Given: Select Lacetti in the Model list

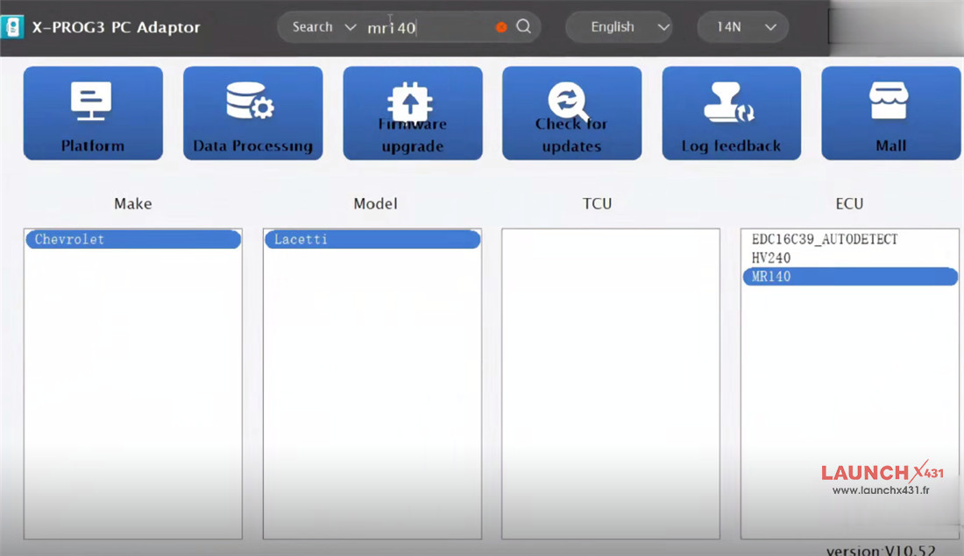Looking at the screenshot, I should point(372,240).
